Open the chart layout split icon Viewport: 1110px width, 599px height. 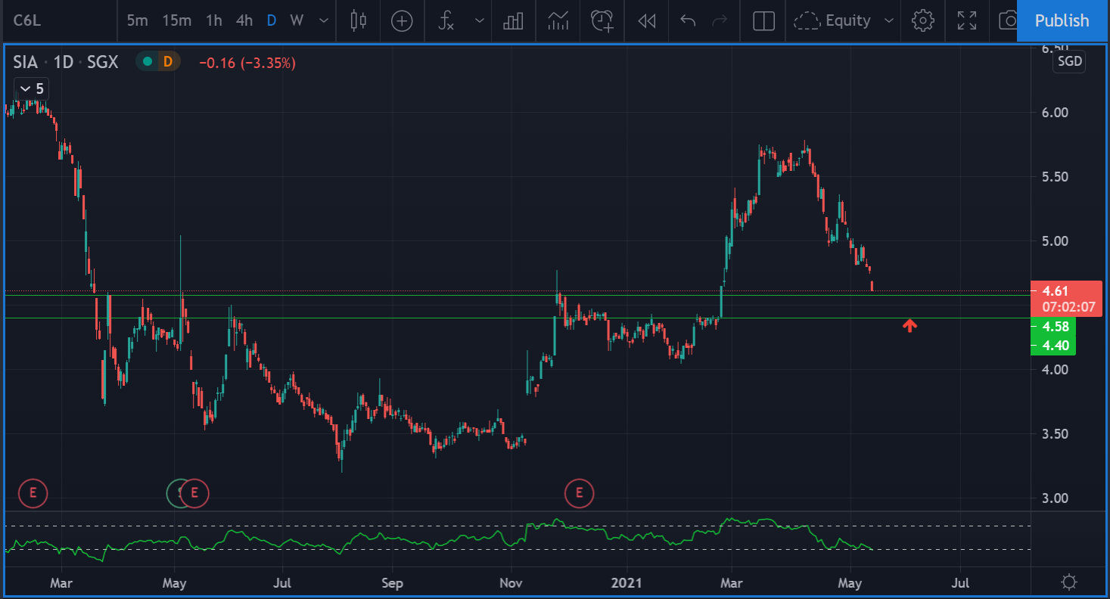tap(764, 20)
